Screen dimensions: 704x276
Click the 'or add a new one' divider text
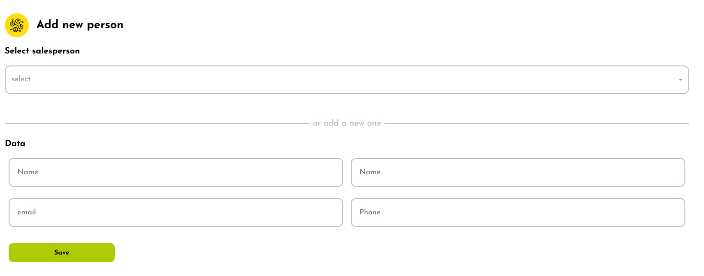tap(347, 123)
